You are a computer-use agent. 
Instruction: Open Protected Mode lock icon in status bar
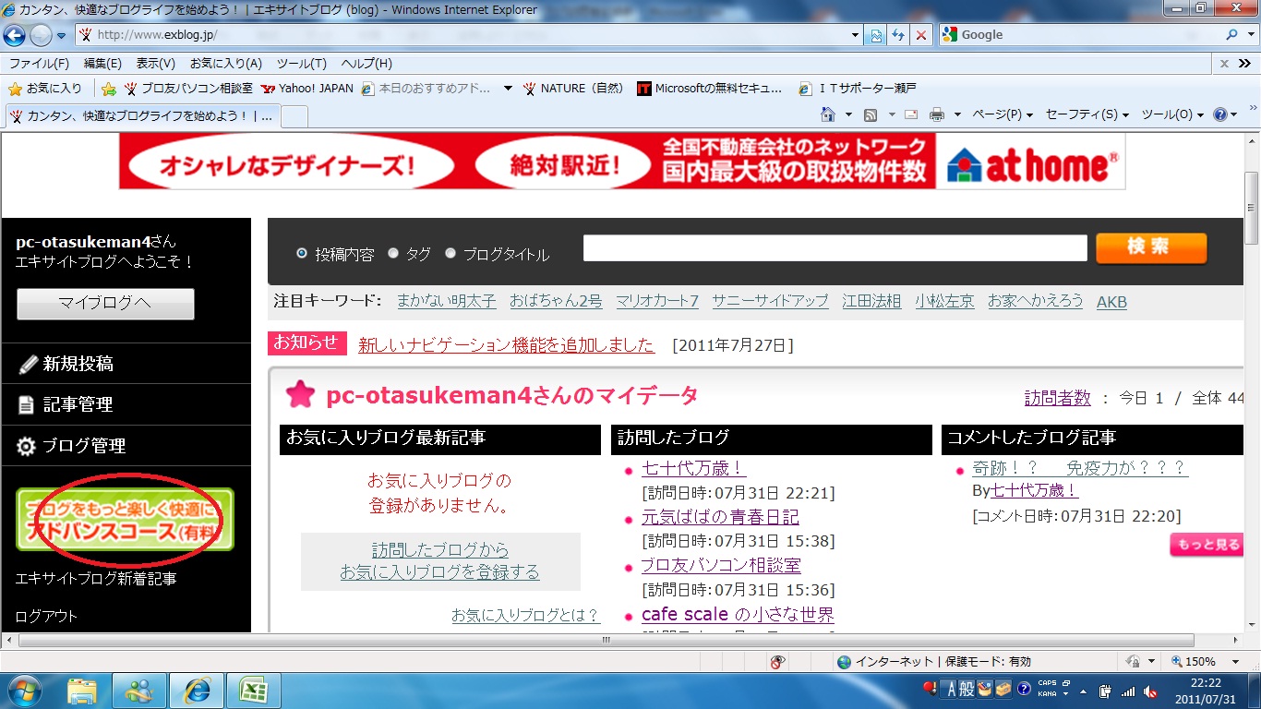click(1134, 662)
